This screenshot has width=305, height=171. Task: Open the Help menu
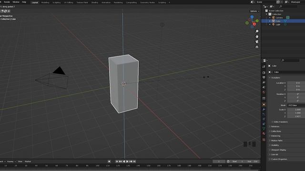pyautogui.click(x=24, y=2)
